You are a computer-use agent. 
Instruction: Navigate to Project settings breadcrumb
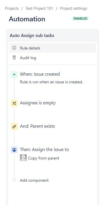73,8
